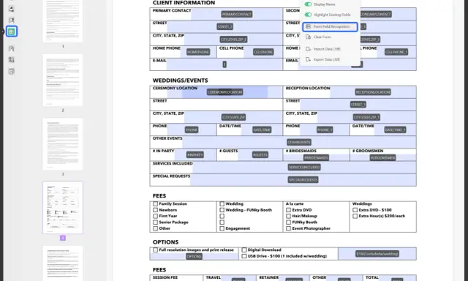Select the E-MAIL form field under Home Phone
Screen dimensions: 468x281
pos(224,64)
